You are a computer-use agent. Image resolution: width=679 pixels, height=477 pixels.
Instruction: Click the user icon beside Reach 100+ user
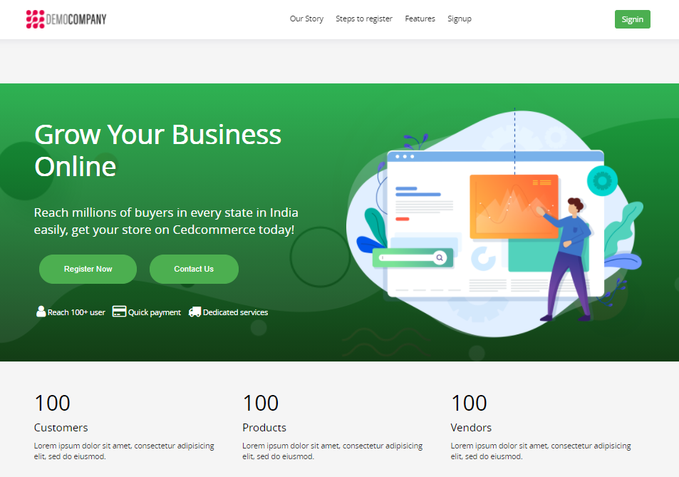41,312
